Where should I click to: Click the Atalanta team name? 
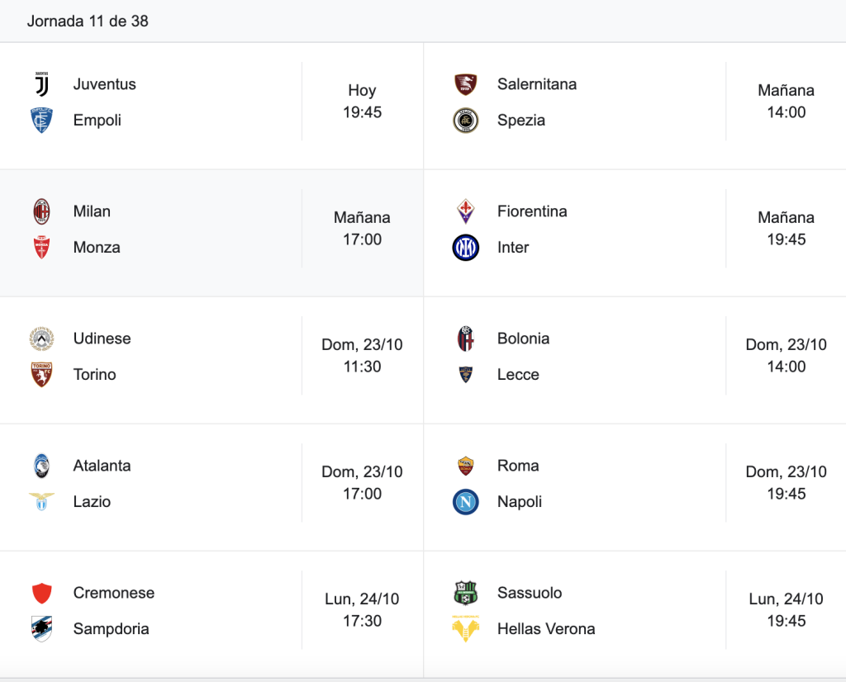(x=102, y=466)
